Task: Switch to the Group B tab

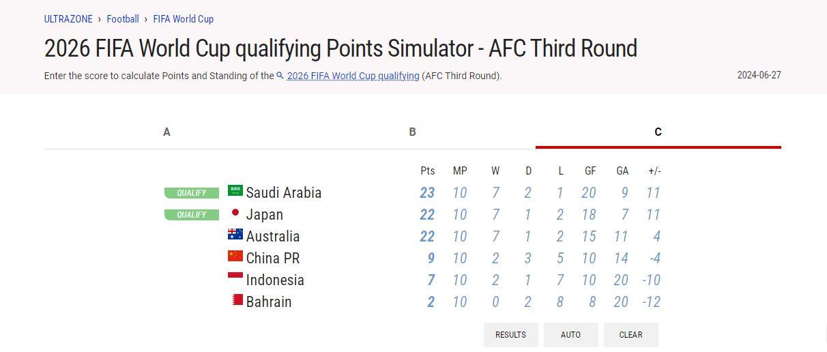Action: pos(412,132)
